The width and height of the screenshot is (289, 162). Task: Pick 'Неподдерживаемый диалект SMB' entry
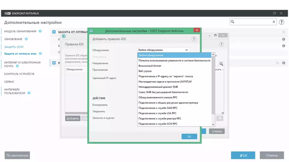coord(174,87)
